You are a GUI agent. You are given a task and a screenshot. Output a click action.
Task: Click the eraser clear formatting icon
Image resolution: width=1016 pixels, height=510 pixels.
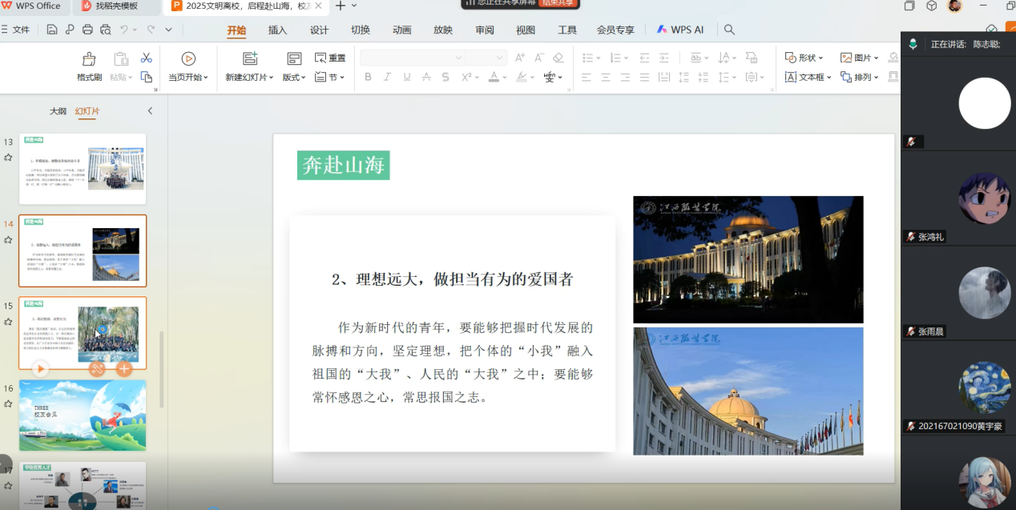pyautogui.click(x=558, y=58)
